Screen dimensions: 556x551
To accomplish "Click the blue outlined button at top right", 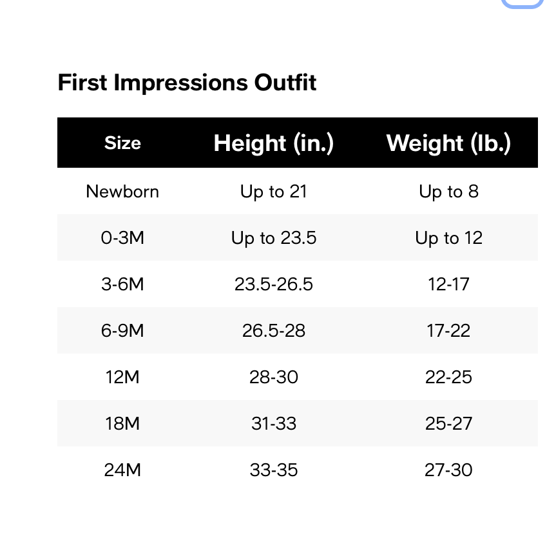I will click(522, 3).
